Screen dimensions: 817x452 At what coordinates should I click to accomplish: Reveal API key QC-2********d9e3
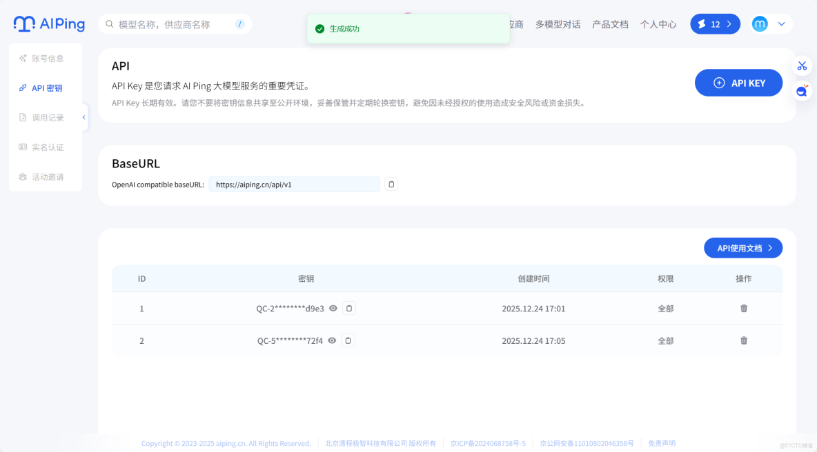333,308
